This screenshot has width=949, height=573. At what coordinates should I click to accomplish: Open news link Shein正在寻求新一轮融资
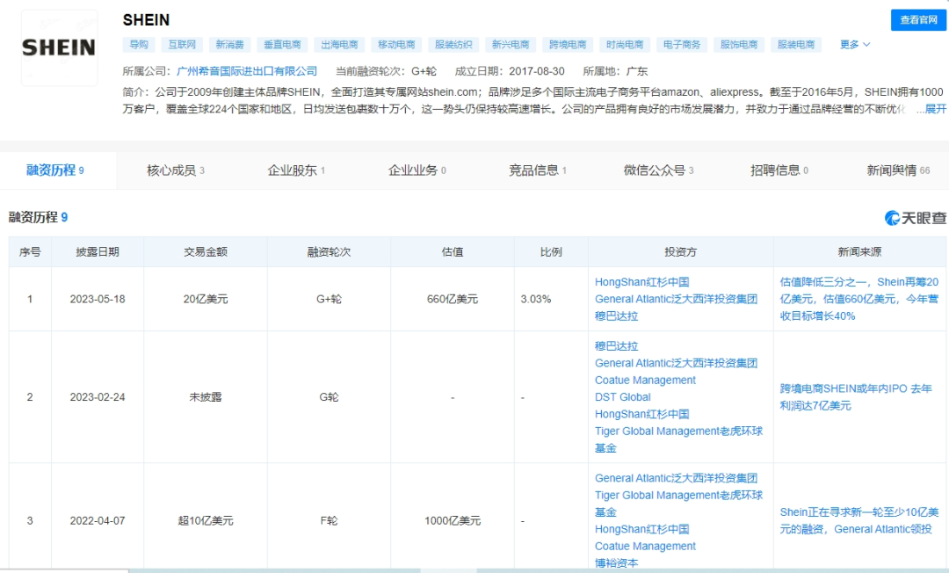click(858, 520)
